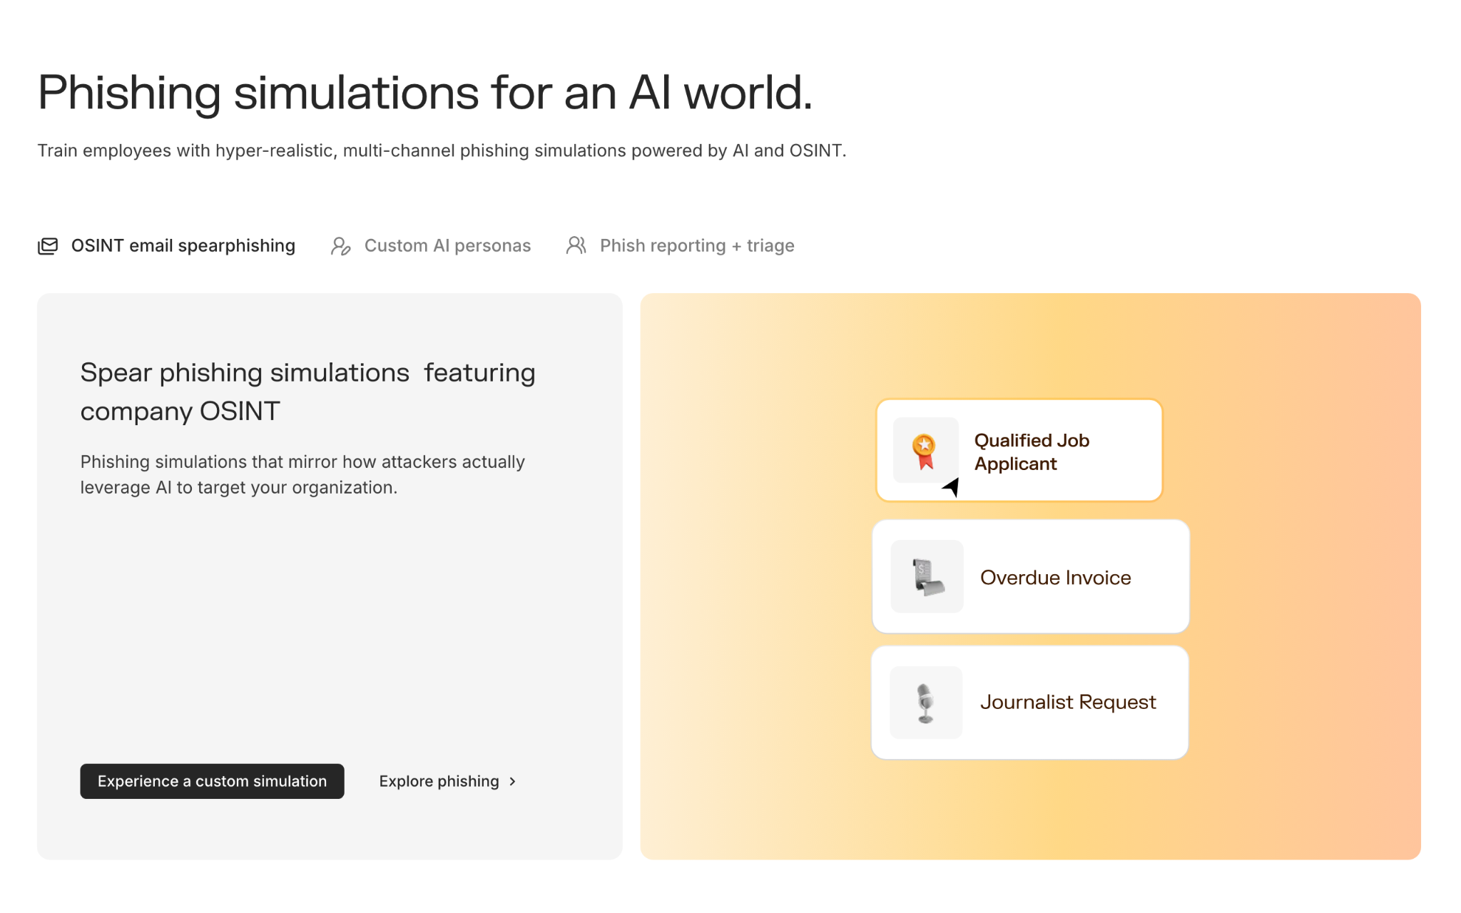Image resolution: width=1461 pixels, height=913 pixels.
Task: Click the invoice receipt icon in Overdue Invoice card
Action: (x=927, y=576)
